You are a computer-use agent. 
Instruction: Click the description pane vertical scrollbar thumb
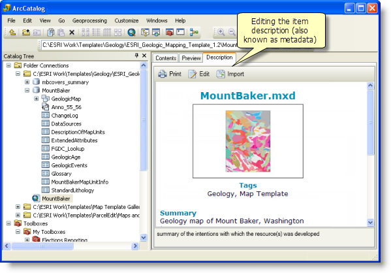coord(371,122)
